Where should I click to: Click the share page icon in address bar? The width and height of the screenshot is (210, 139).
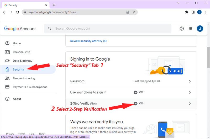(128, 12)
